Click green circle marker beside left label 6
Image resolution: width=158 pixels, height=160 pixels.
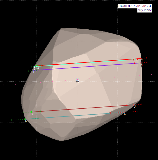click(25, 119)
